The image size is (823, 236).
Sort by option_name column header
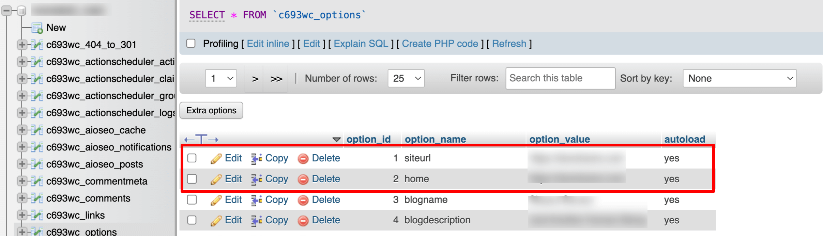[435, 139]
